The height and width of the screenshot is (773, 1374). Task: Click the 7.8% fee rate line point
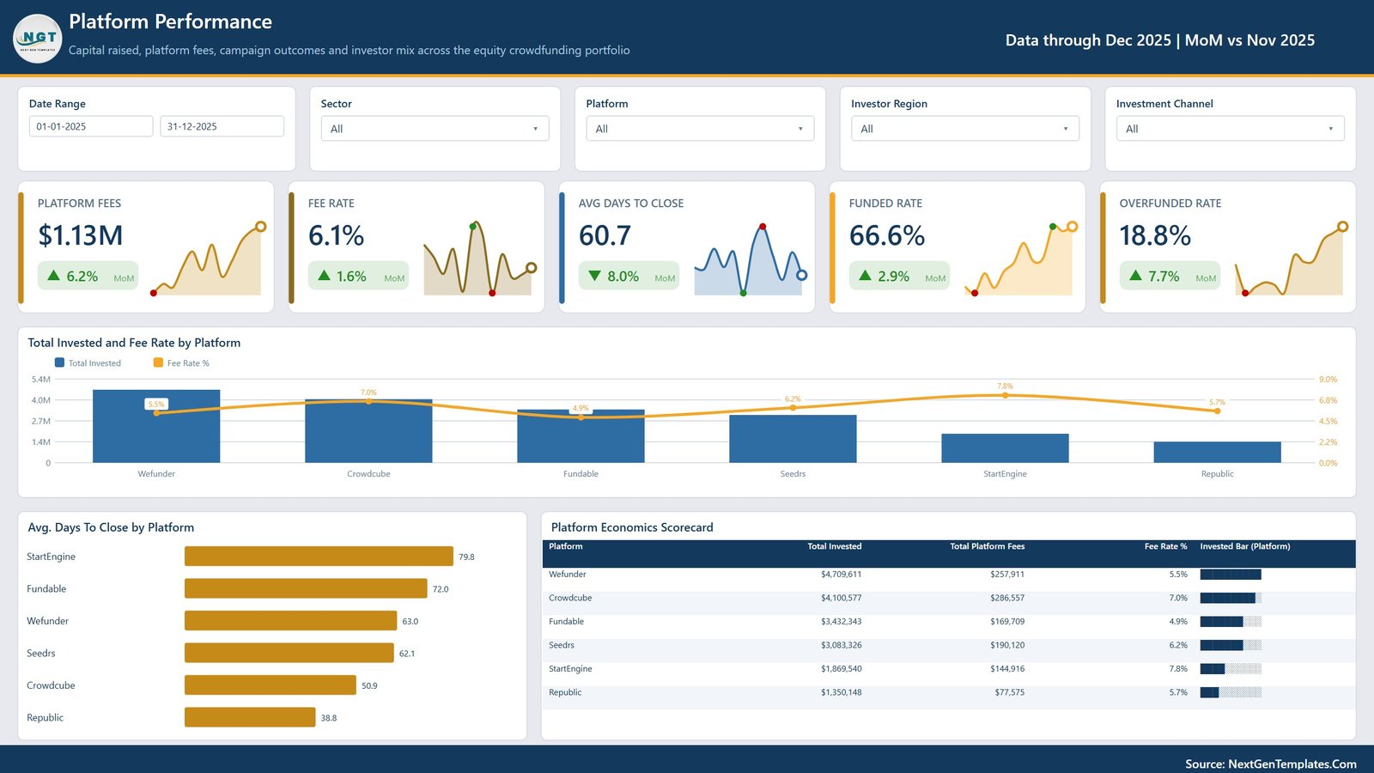pos(1005,396)
